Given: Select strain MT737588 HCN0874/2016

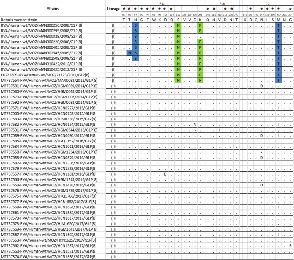Looking at the screenshot, I should click(49, 157).
